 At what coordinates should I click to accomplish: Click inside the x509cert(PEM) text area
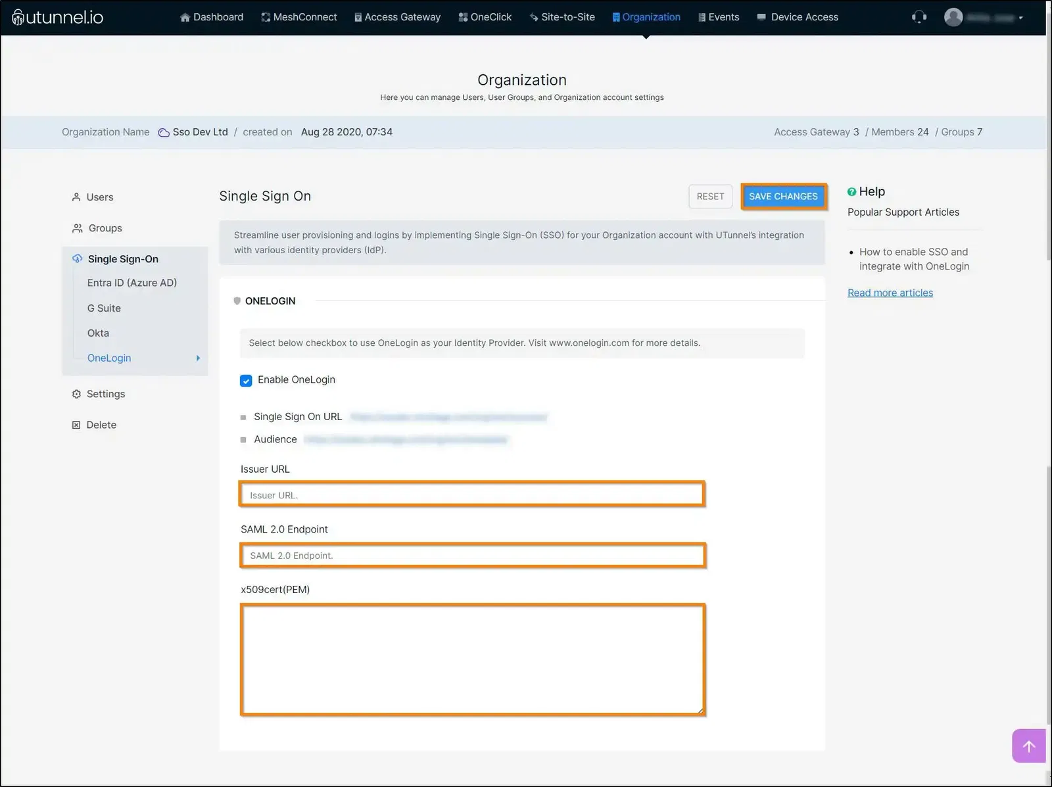[x=472, y=659]
